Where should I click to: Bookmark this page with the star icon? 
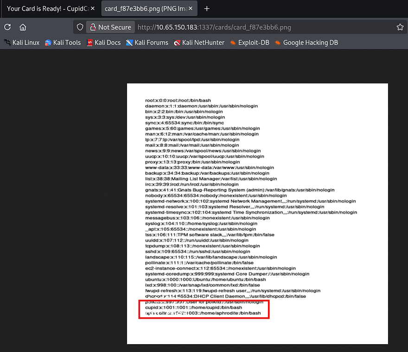tap(400, 27)
